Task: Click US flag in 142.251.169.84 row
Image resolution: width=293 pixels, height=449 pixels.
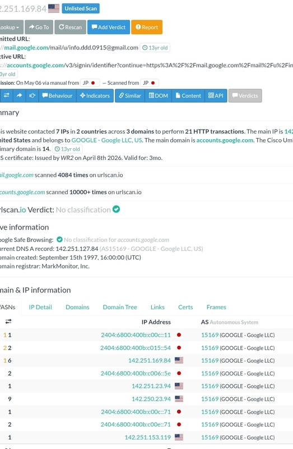Action: click(x=179, y=360)
